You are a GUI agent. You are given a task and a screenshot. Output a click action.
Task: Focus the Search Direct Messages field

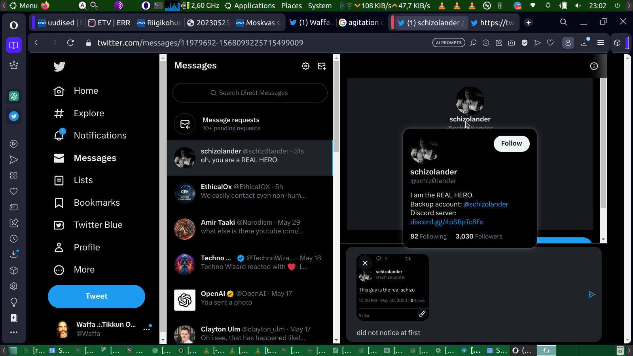250,93
